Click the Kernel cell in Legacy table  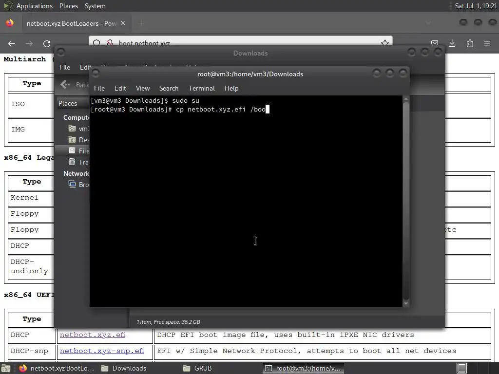click(x=31, y=199)
